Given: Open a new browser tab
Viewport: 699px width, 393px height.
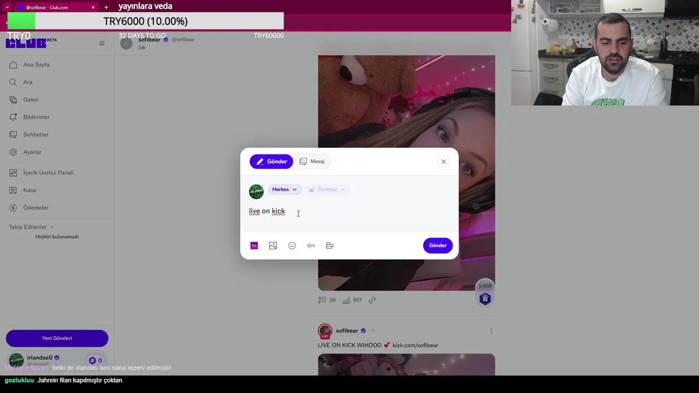Looking at the screenshot, I should [x=106, y=7].
